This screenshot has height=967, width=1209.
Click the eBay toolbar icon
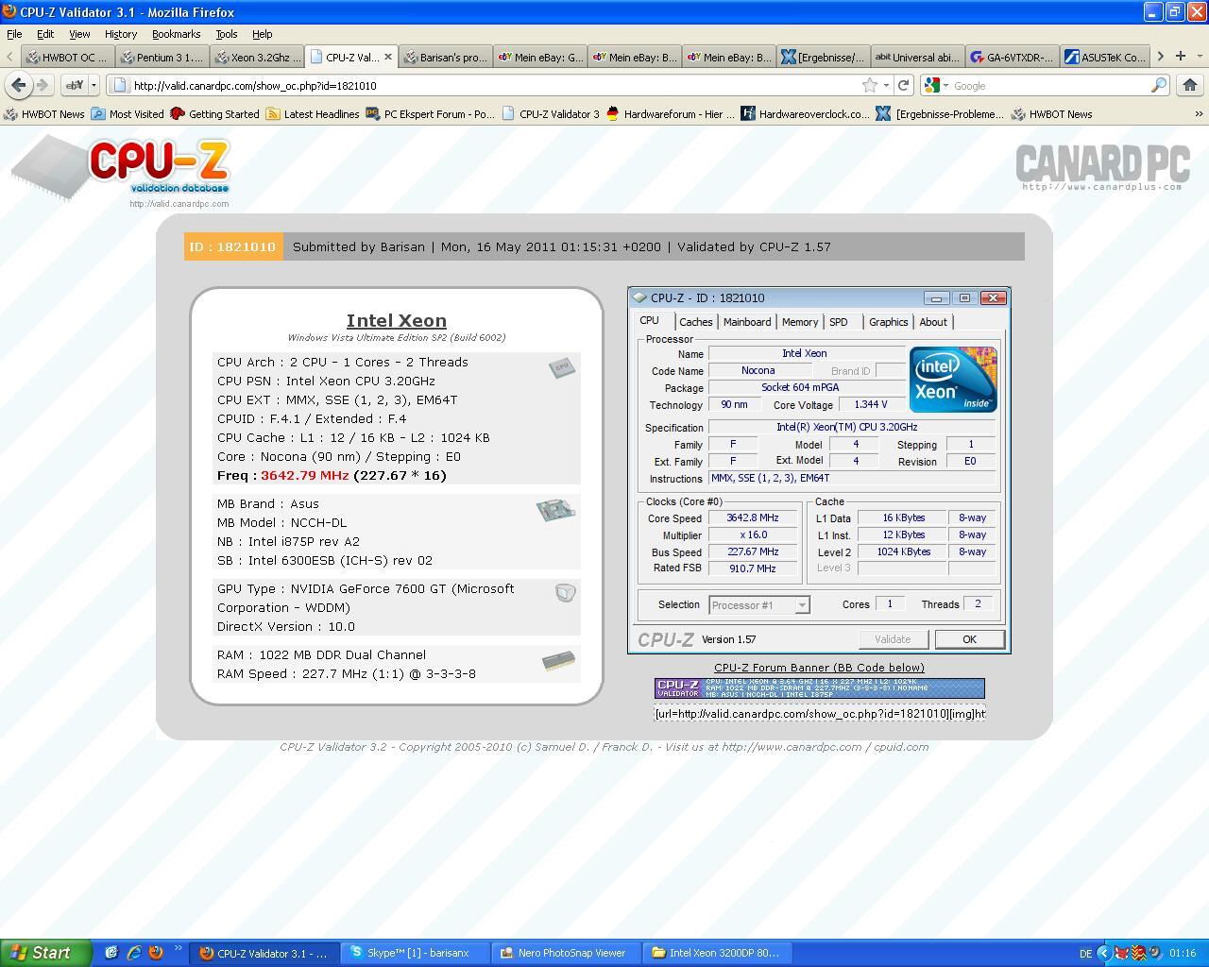[75, 85]
